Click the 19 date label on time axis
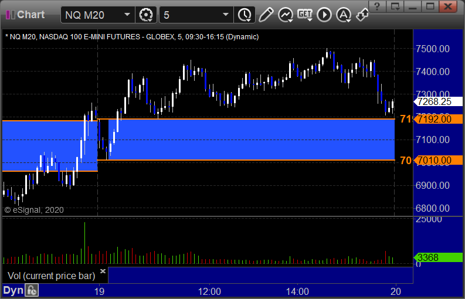This screenshot has width=465, height=299. (x=99, y=291)
